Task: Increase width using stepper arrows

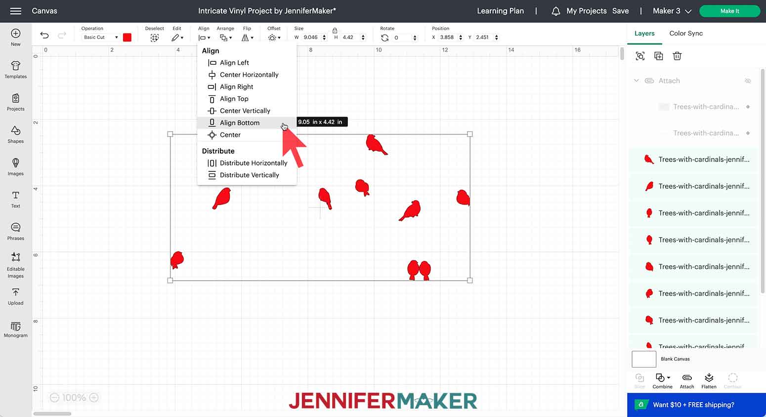Action: [324, 36]
